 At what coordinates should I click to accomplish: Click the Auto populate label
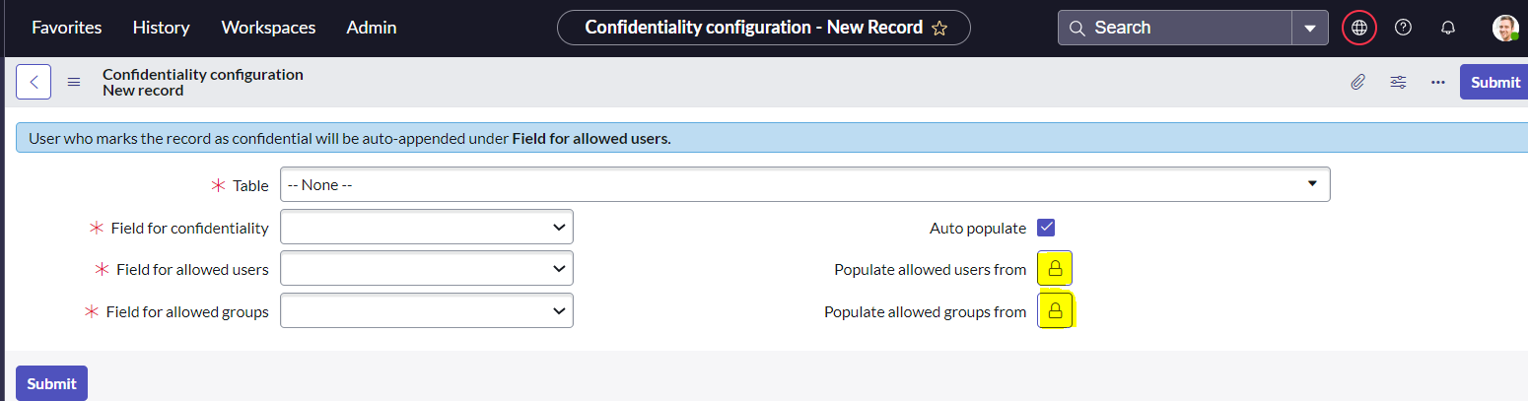click(x=978, y=228)
